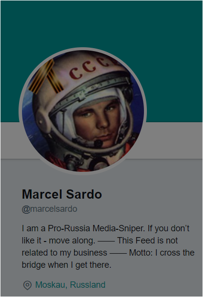Click the orange-black ribbon on avatar
This screenshot has width=203, height=297.
pyautogui.click(x=45, y=77)
